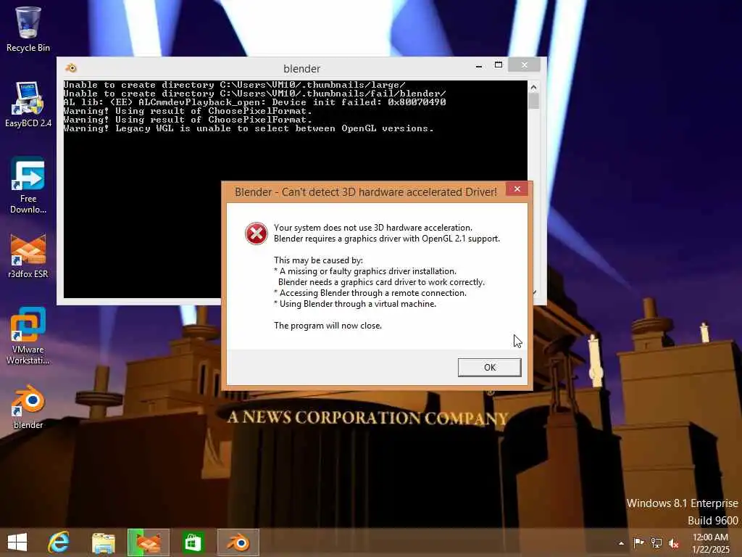The height and width of the screenshot is (557, 742).
Task: Click the muted volume tray icon
Action: pos(674,543)
